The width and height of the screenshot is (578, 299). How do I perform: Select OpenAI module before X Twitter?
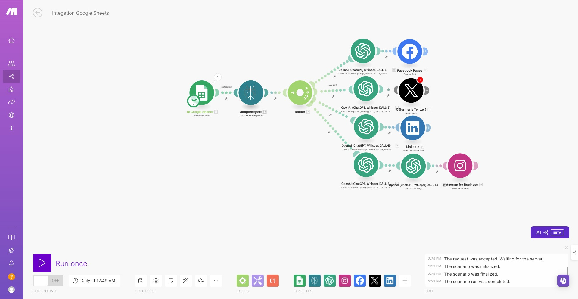point(366,89)
